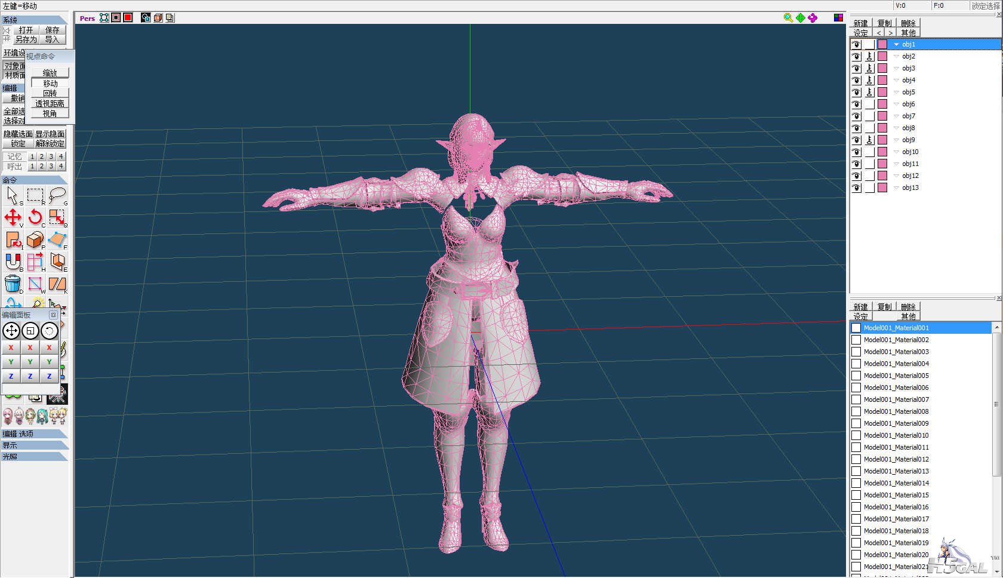Click the 保存 button
Viewport: 1003px width, 578px height.
(x=53, y=30)
